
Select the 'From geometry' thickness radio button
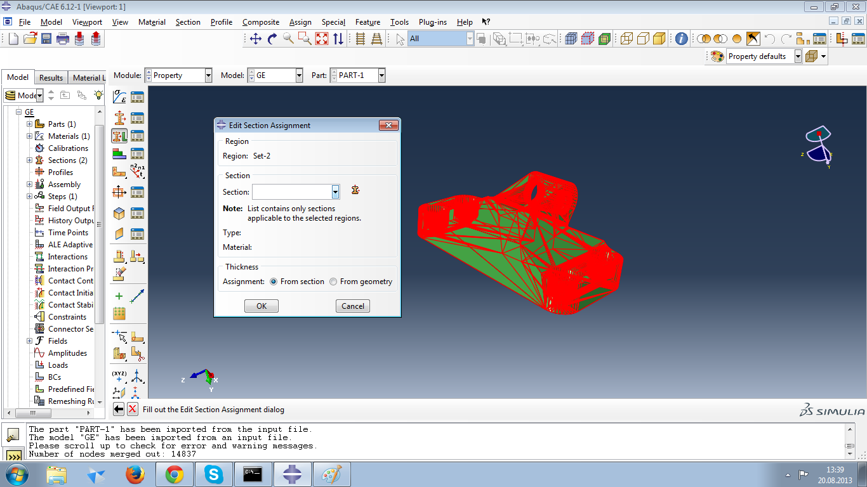point(333,282)
